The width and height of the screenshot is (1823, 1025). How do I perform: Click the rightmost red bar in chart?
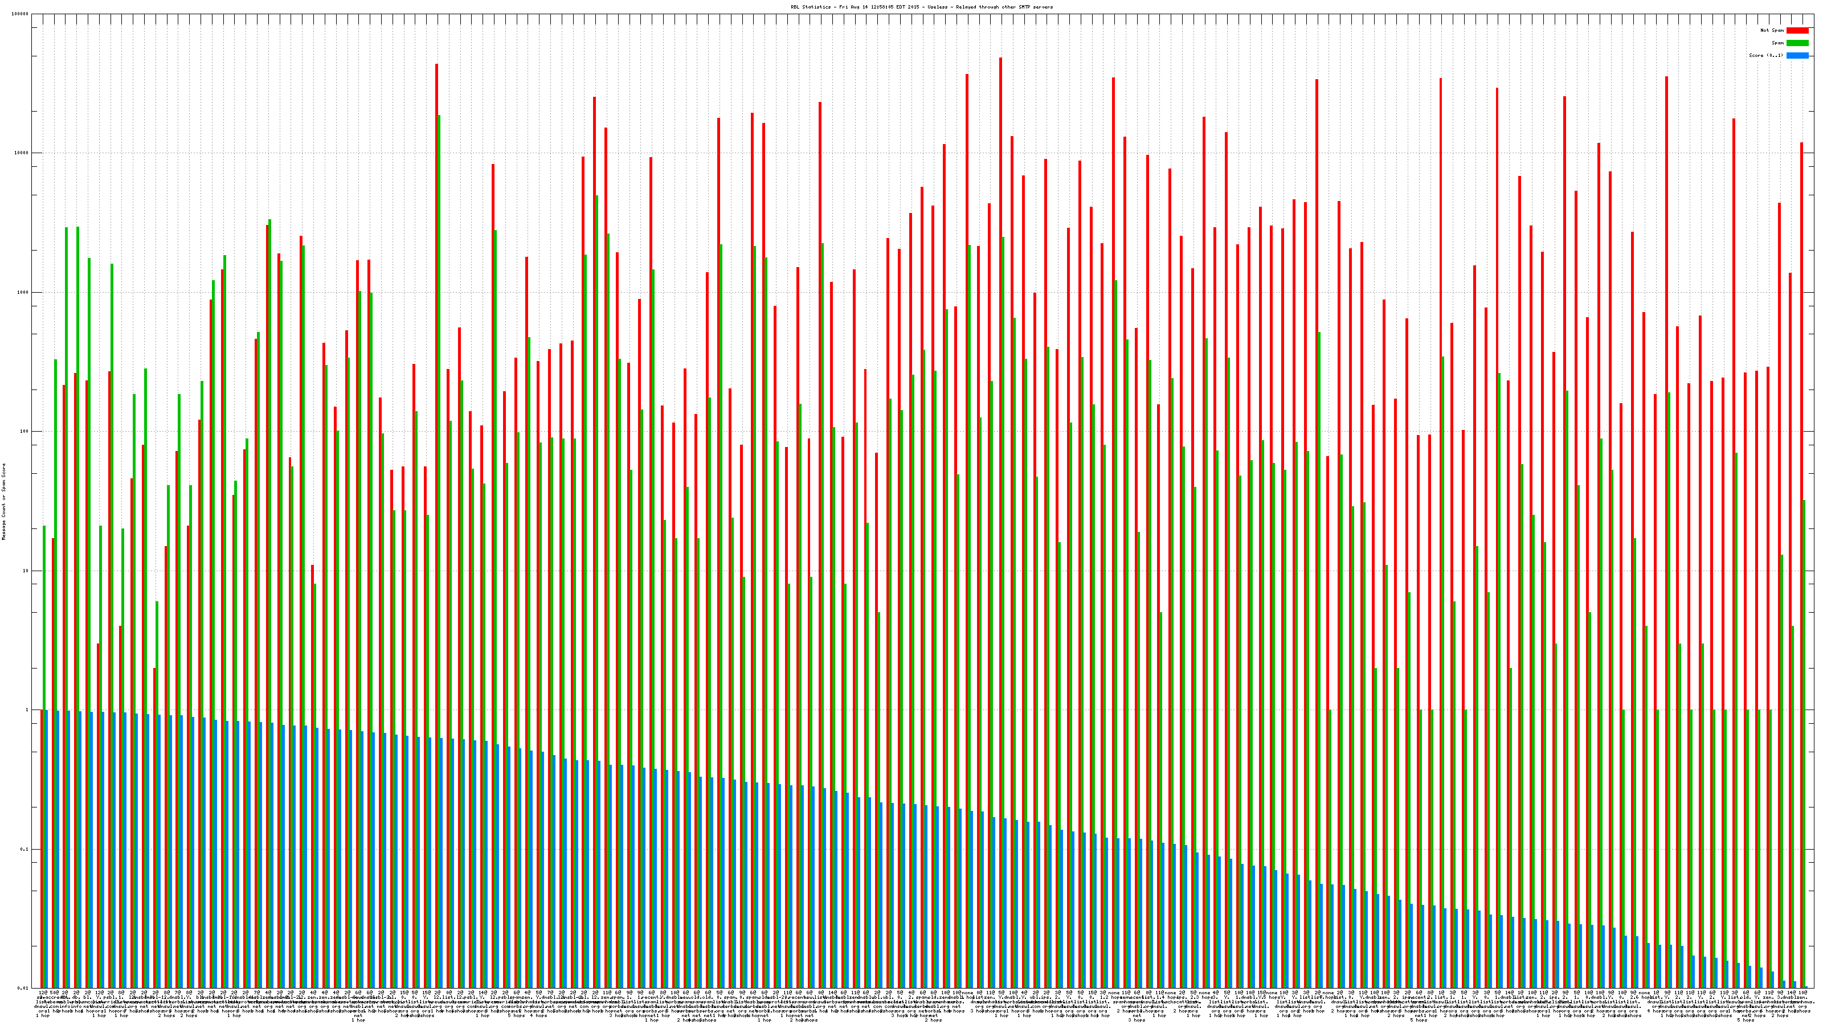click(1801, 495)
